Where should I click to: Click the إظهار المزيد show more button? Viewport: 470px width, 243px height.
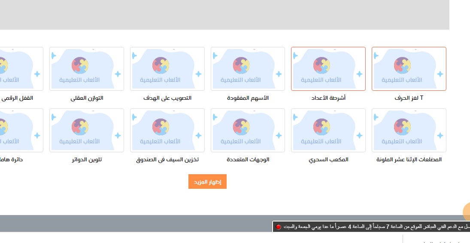pyautogui.click(x=207, y=182)
